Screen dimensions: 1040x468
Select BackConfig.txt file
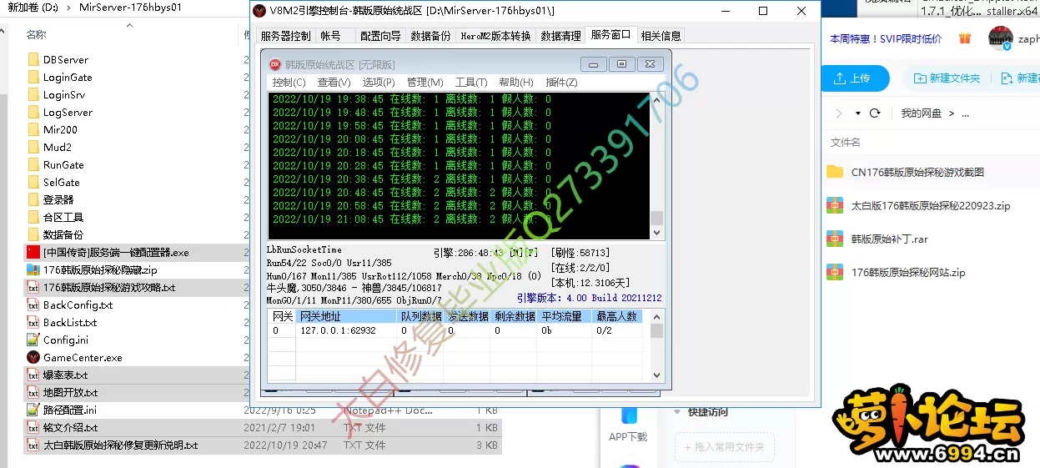78,305
